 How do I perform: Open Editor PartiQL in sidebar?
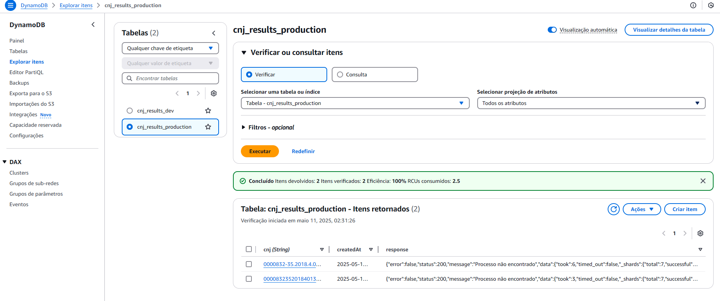(26, 72)
